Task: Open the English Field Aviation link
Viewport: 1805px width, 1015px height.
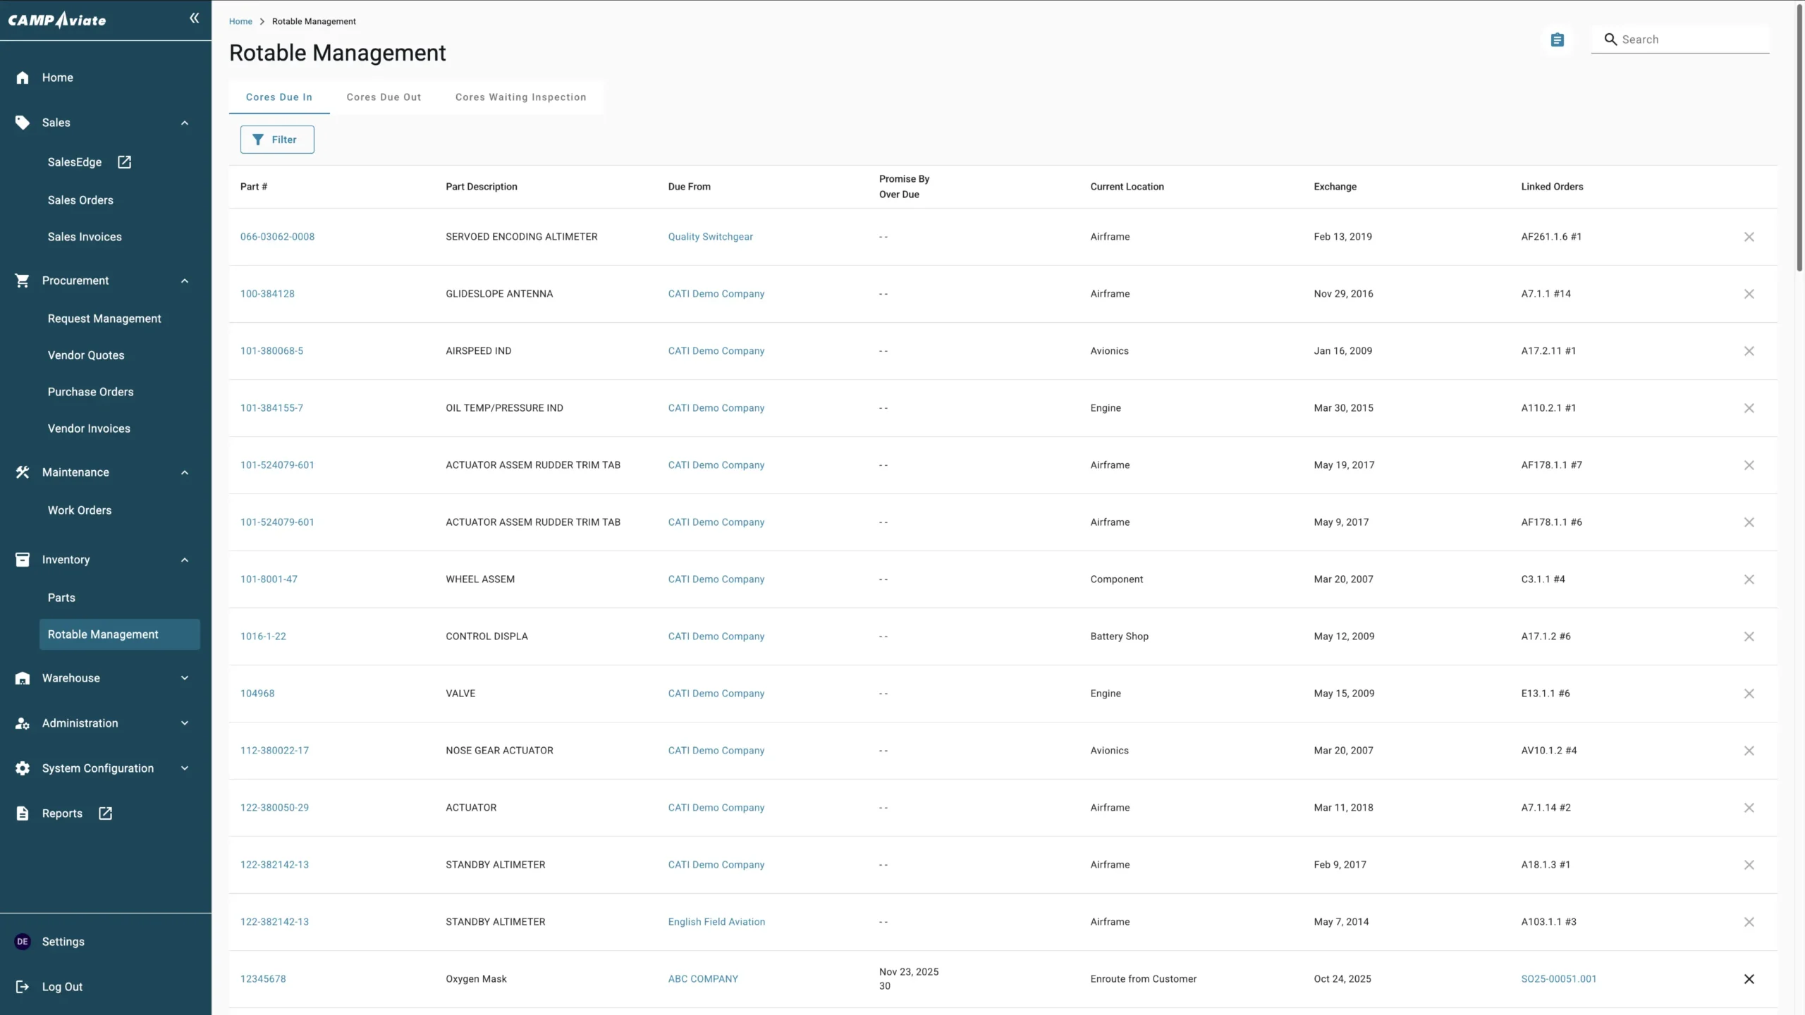Action: [716, 922]
